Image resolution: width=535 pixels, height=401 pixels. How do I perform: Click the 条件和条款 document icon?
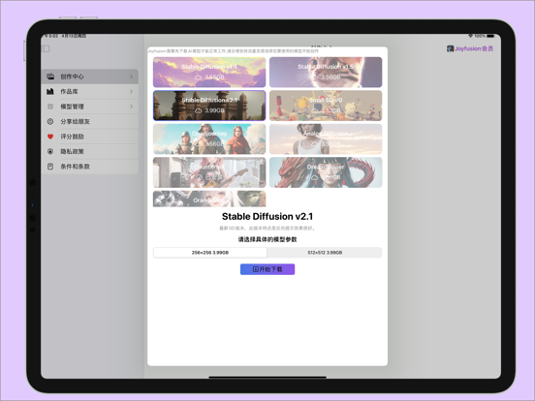click(x=50, y=167)
